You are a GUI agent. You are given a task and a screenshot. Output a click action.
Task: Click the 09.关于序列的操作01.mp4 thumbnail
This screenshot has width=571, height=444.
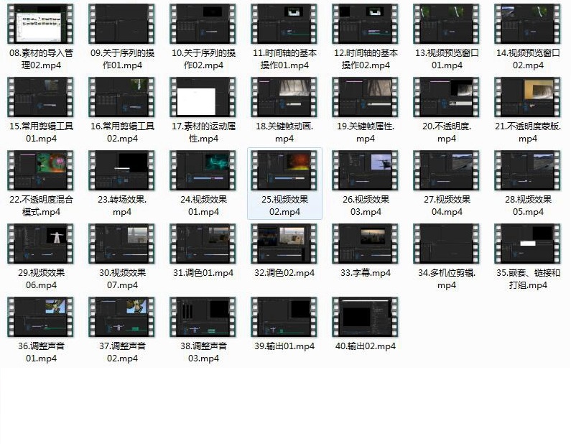(x=122, y=24)
